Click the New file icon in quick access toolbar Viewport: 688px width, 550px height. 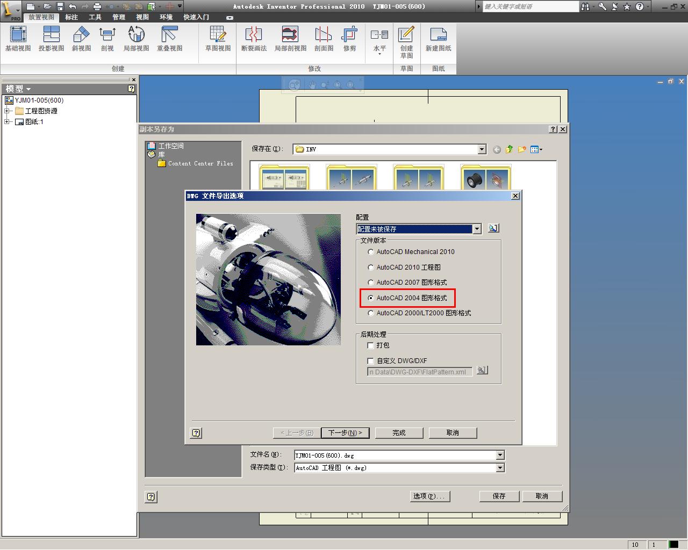point(31,6)
